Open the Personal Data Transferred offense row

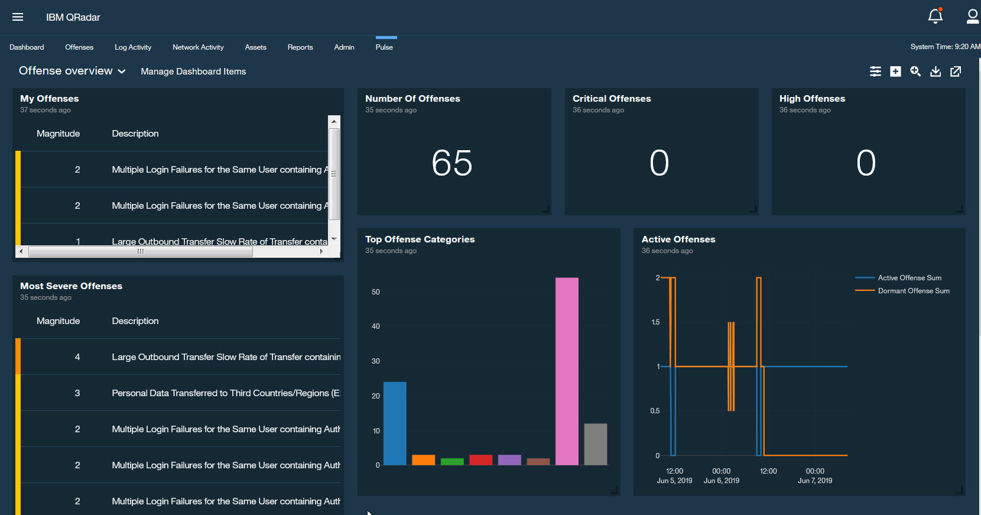point(226,393)
